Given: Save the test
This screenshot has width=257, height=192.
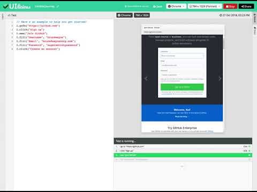Looking at the screenshot, I should [157, 6].
